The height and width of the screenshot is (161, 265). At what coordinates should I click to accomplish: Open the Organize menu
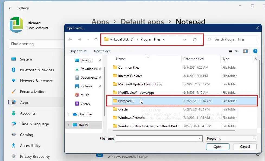(77, 51)
